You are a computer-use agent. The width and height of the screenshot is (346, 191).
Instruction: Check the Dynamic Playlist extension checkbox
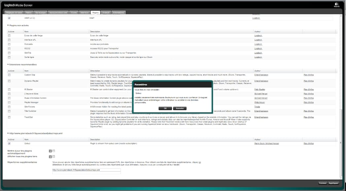(x=9, y=81)
